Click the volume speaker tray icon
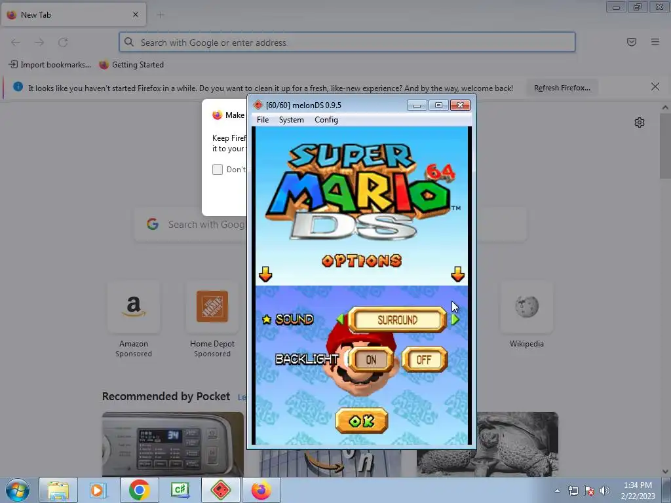Viewport: 671px width, 503px height. [x=605, y=491]
